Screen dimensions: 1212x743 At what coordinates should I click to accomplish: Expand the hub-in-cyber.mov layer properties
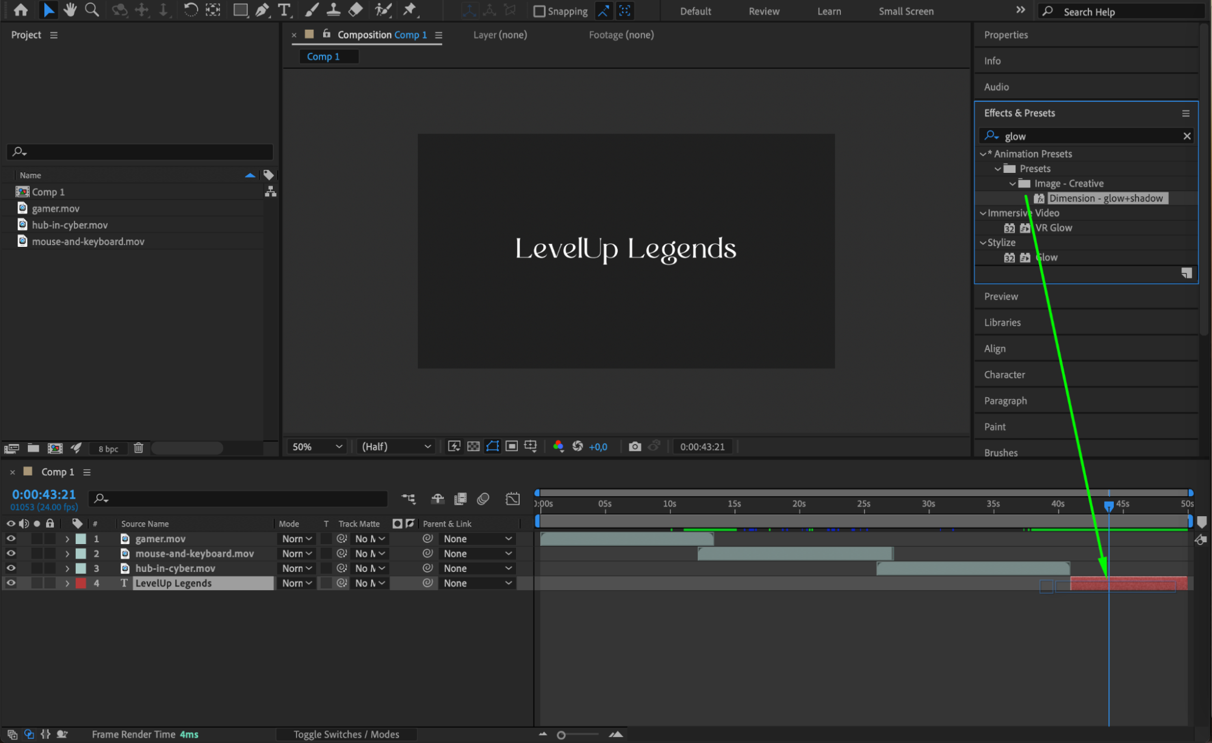point(67,568)
